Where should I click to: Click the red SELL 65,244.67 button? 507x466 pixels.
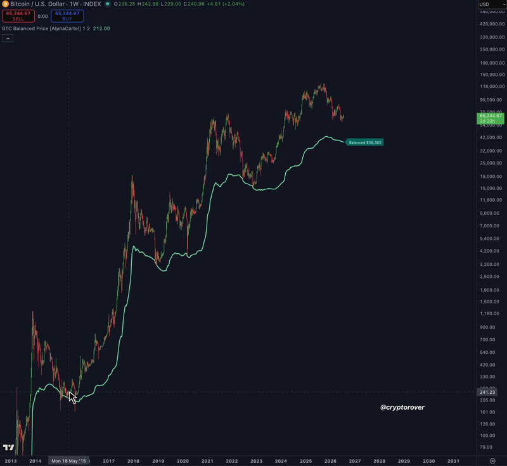[18, 16]
